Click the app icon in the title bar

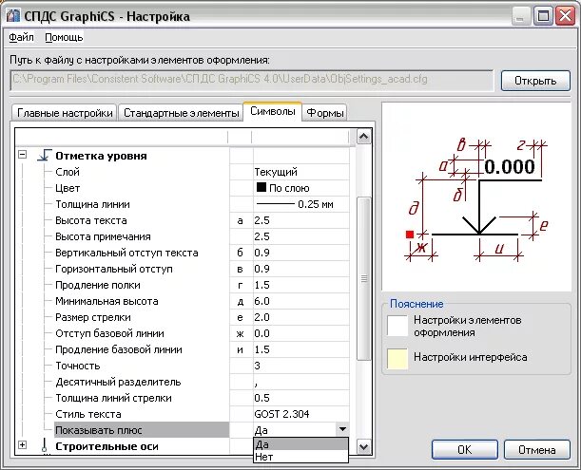point(12,16)
